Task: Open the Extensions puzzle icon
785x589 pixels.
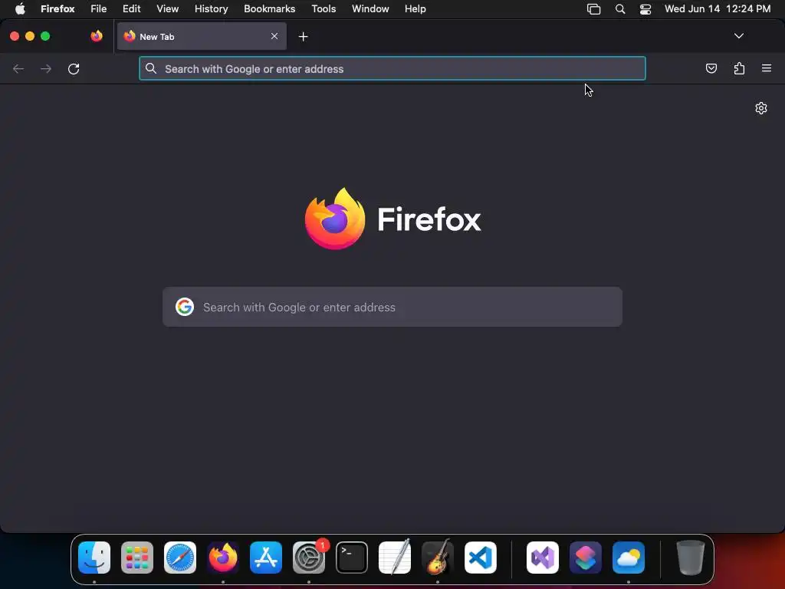Action: tap(739, 68)
